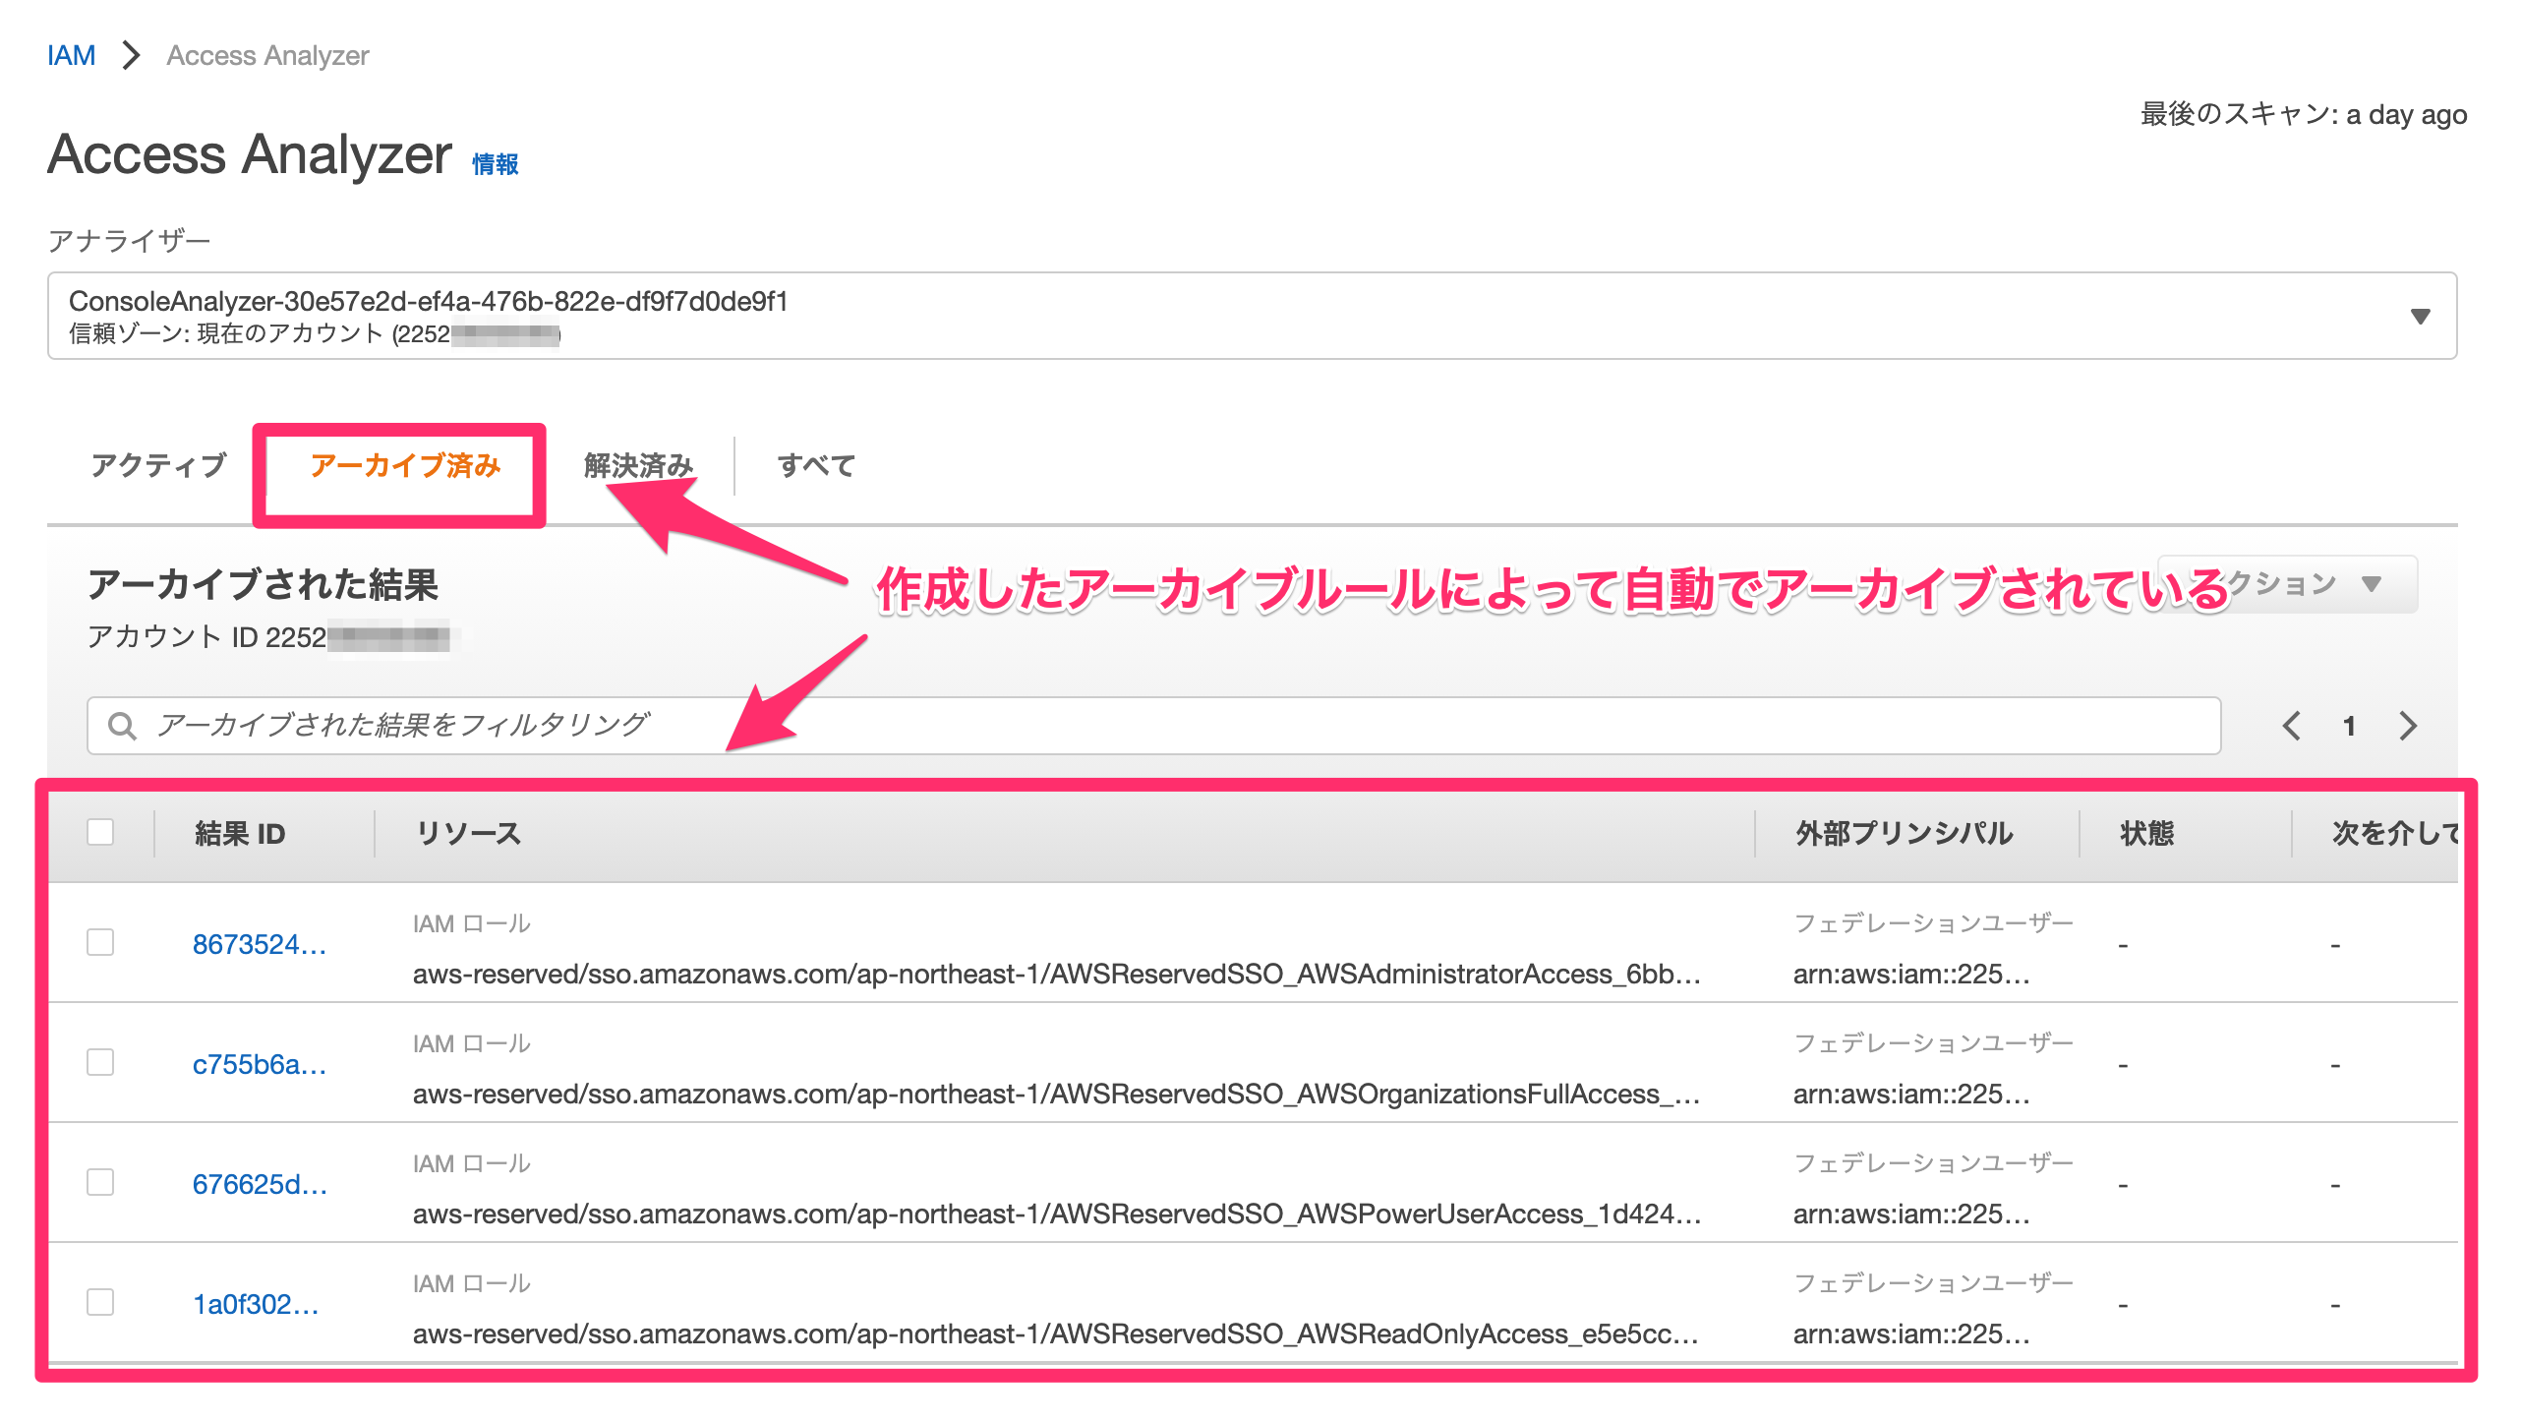Open the 情報 info link
Viewport: 2521px width, 1422px height.
[495, 164]
